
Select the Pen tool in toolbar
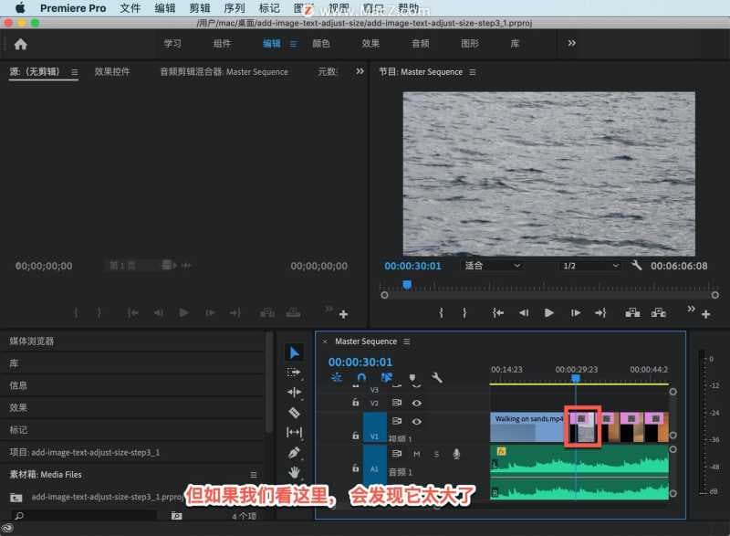294,452
